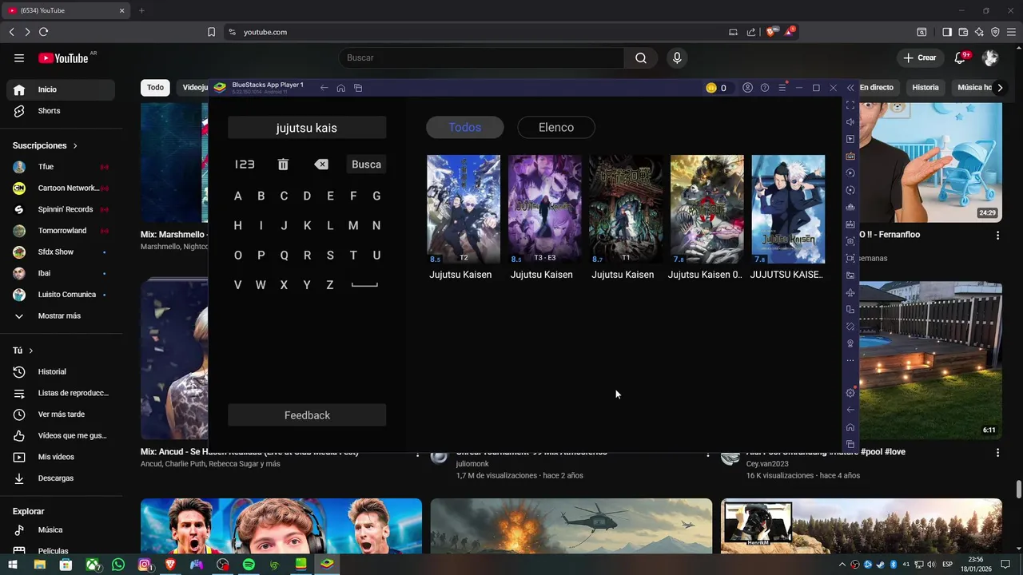Click the BlueStacks volume icon in side toolbar

(850, 121)
